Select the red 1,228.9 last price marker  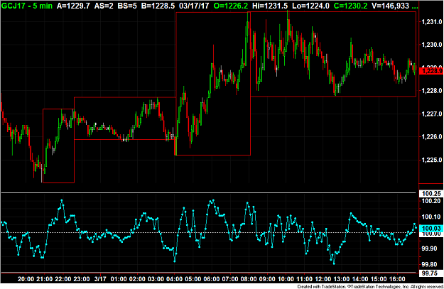point(431,71)
